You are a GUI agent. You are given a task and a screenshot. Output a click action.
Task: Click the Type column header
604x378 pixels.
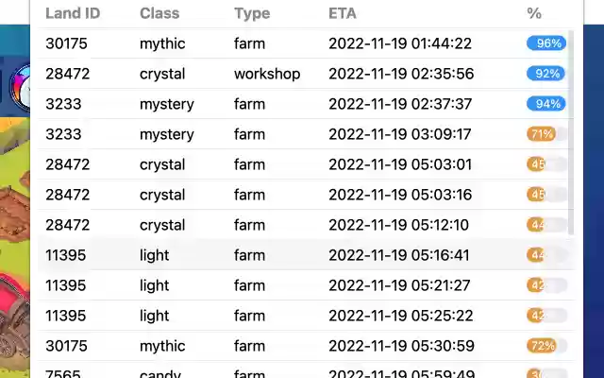coord(252,13)
